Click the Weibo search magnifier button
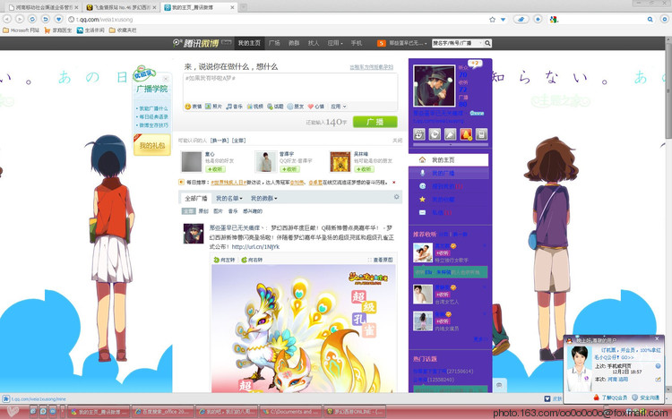The width and height of the screenshot is (672, 419). [x=487, y=43]
